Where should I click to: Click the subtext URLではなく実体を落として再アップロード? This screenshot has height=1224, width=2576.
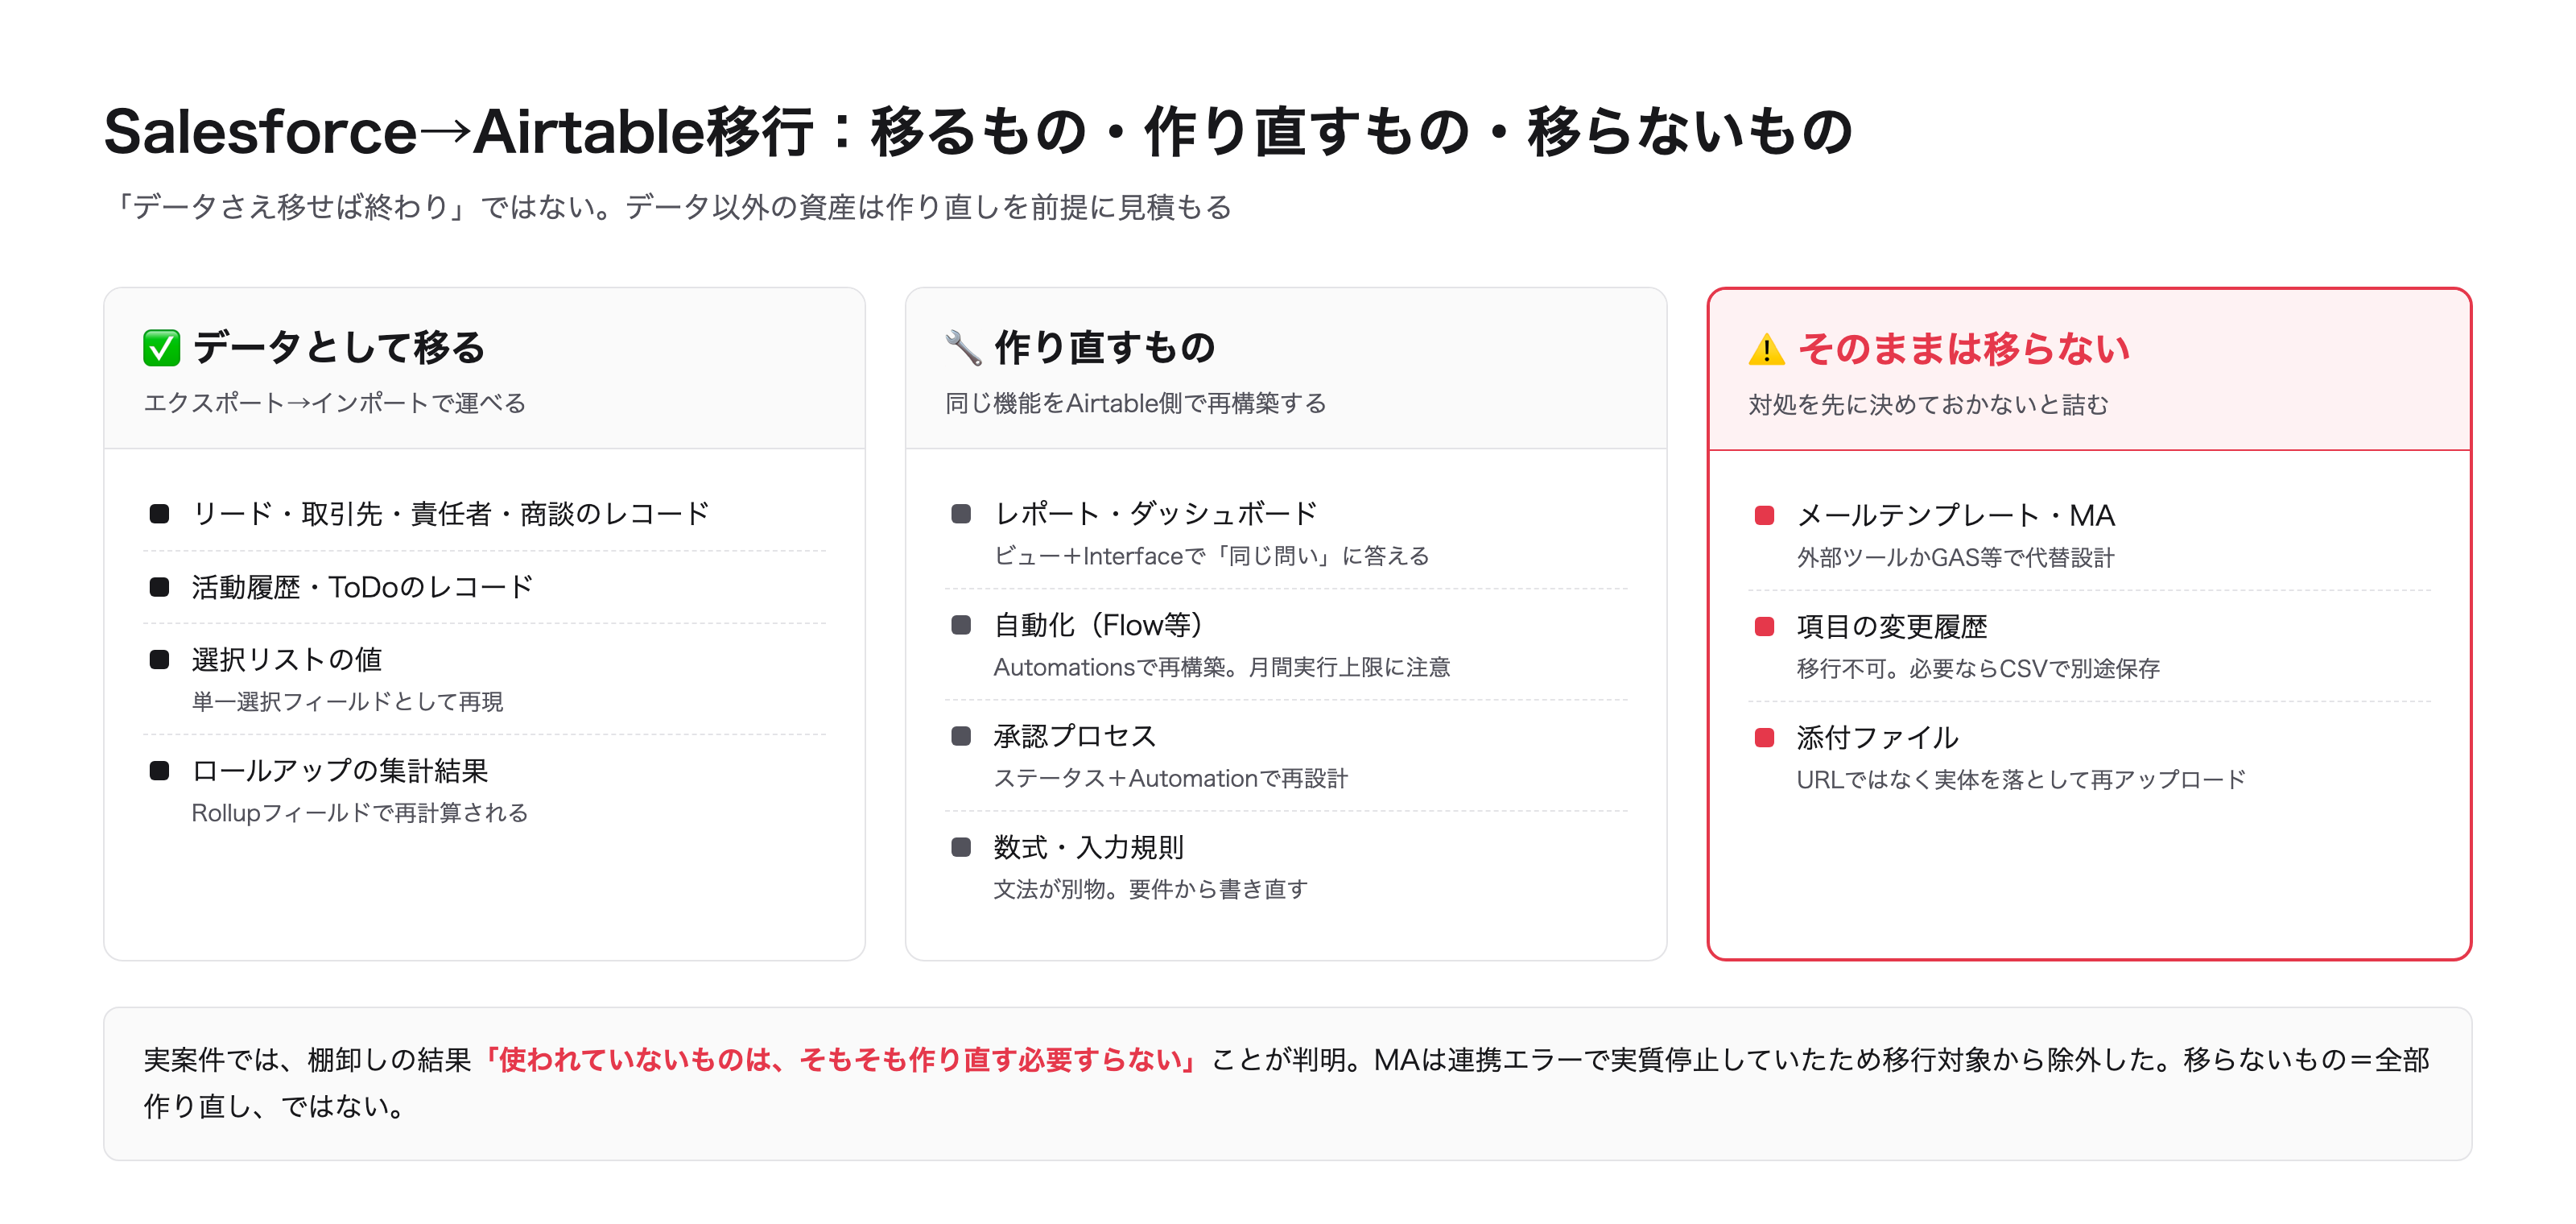tap(2021, 779)
